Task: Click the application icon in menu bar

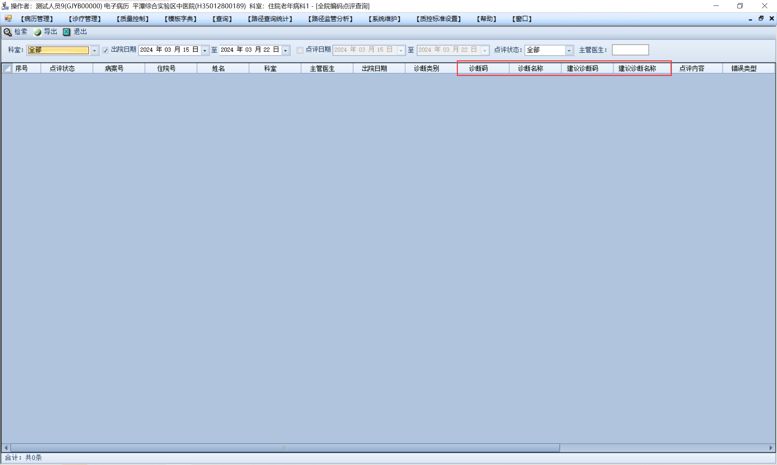Action: (8, 19)
